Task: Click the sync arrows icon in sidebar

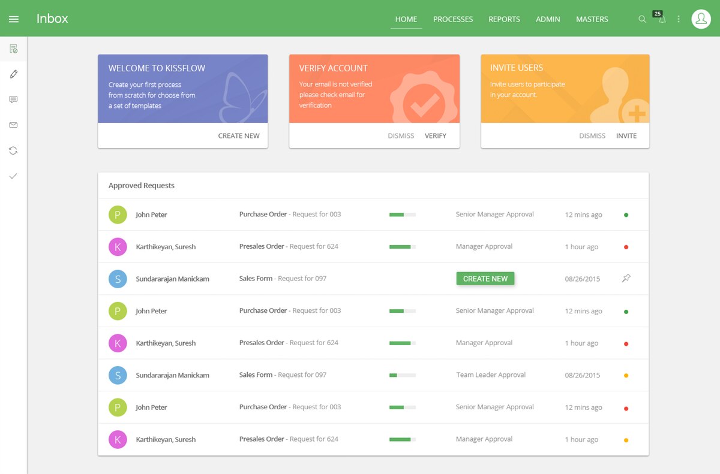Action: [13, 150]
